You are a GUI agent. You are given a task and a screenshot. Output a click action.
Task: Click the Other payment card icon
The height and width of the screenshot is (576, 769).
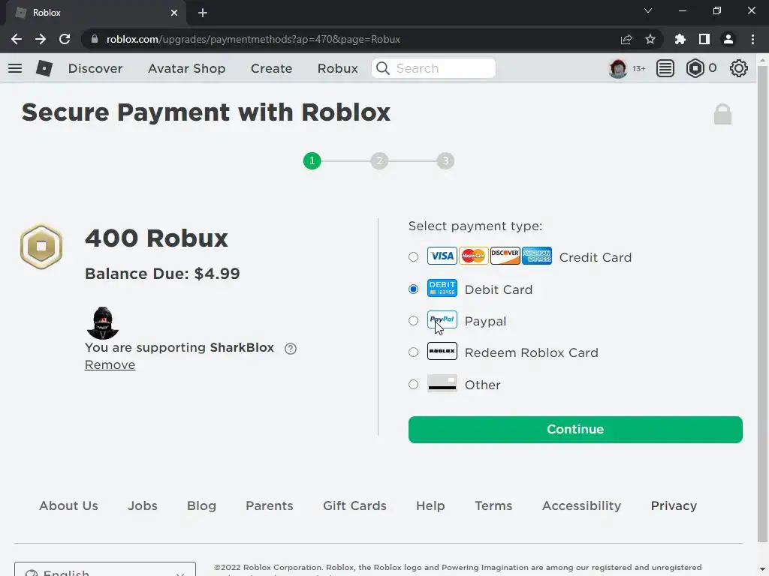(x=442, y=383)
